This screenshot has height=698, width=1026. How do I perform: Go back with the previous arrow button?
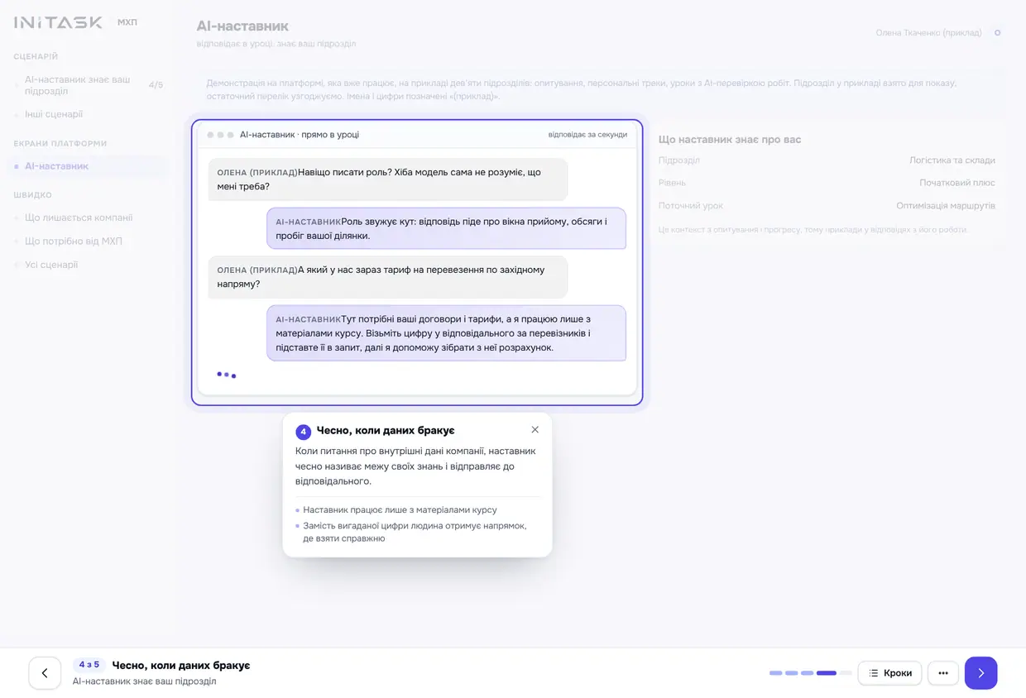click(45, 673)
